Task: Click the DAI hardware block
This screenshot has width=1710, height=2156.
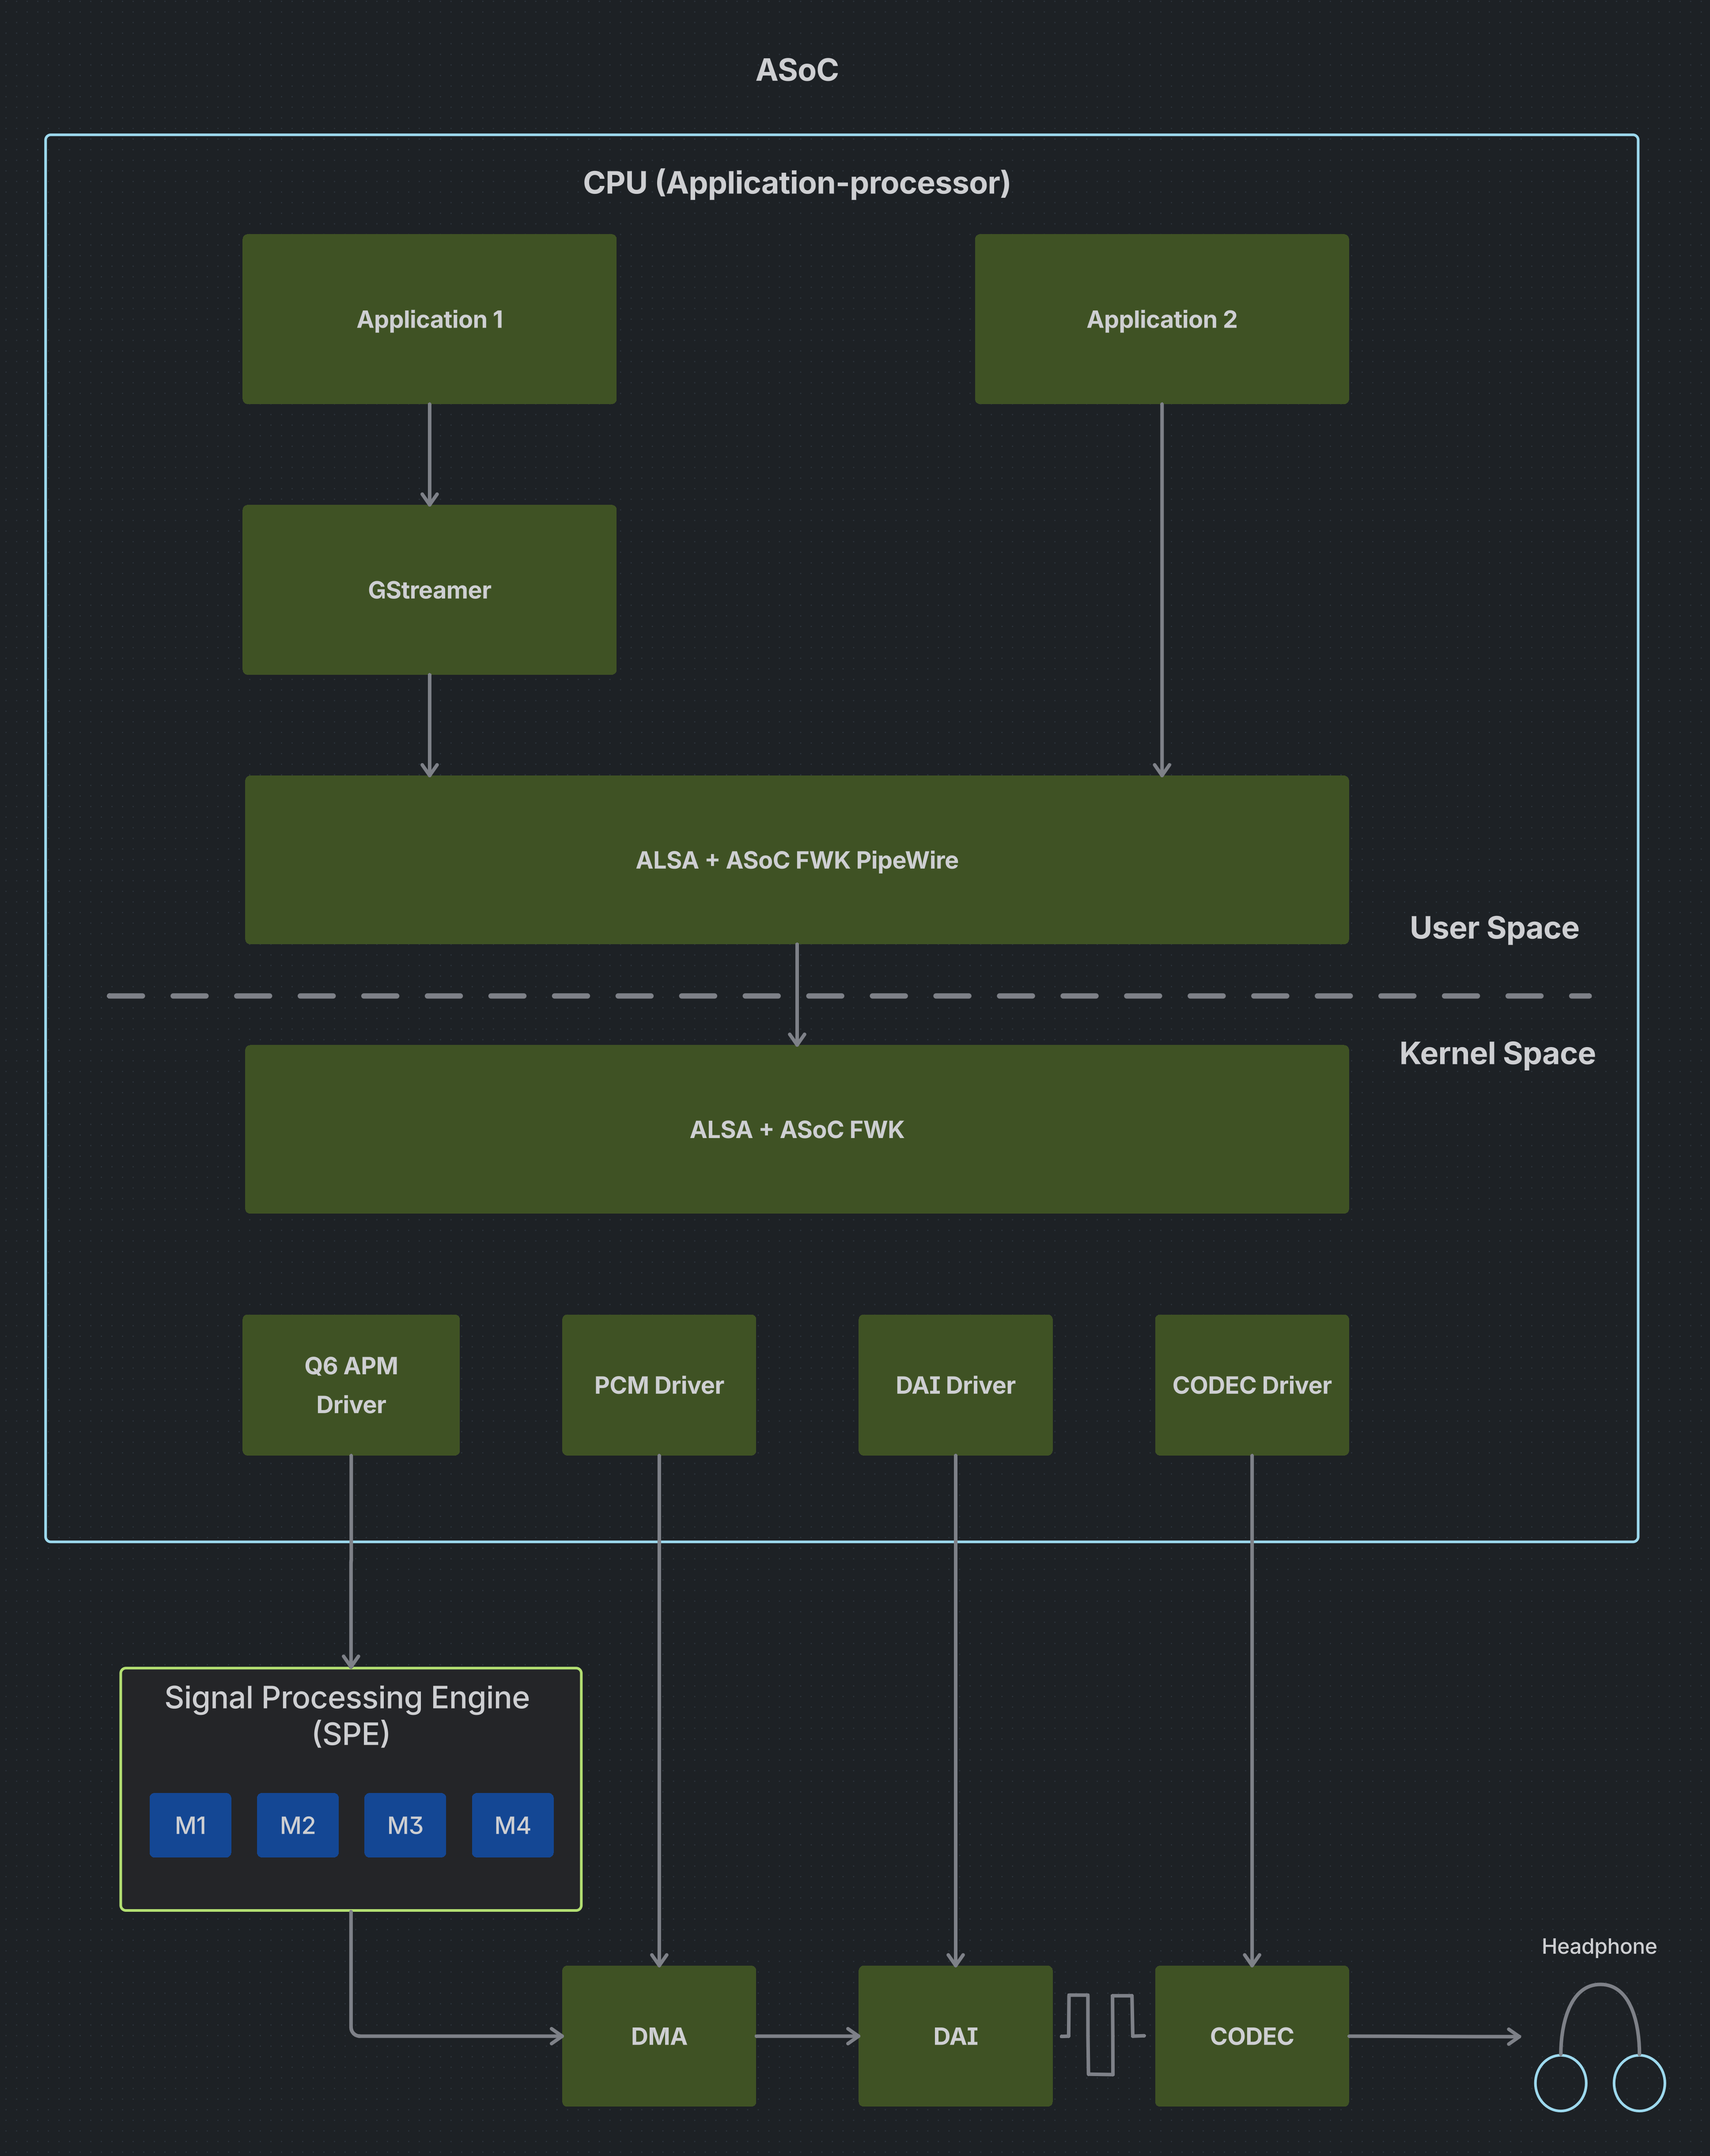Action: pyautogui.click(x=955, y=2036)
